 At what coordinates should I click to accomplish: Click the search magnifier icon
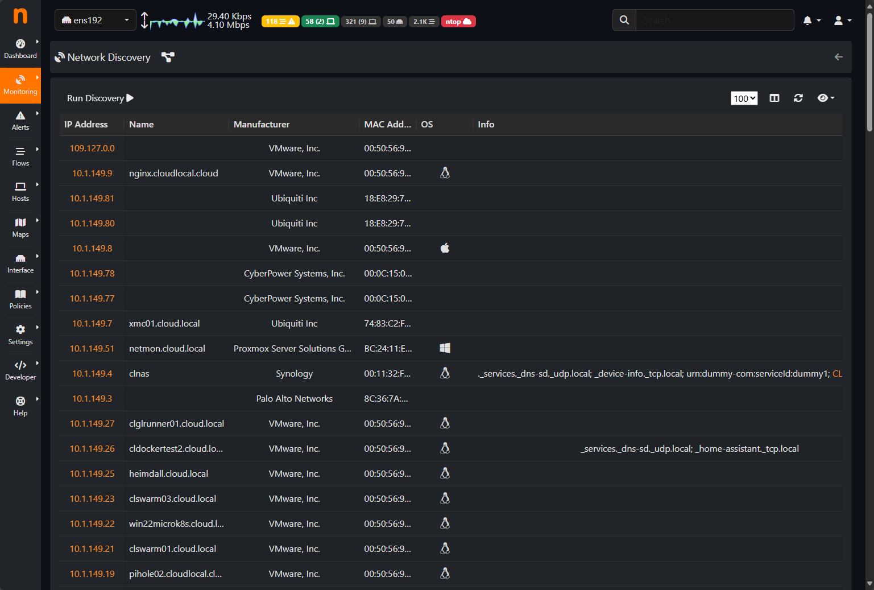point(624,20)
